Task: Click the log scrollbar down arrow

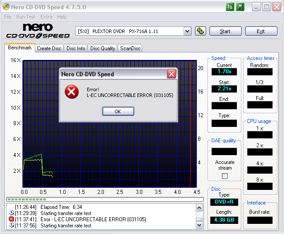Action: [199, 225]
